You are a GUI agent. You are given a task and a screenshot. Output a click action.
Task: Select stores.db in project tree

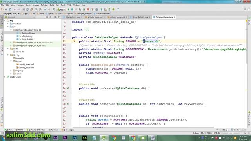click(x=20, y=52)
